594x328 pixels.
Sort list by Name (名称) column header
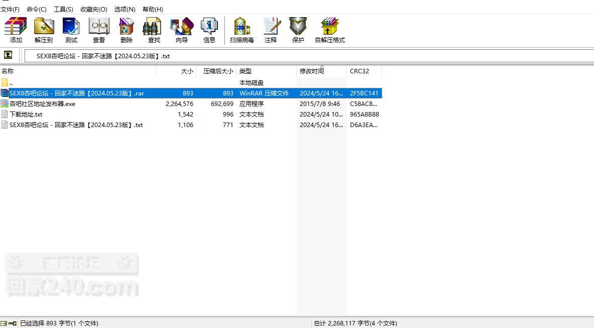78,71
